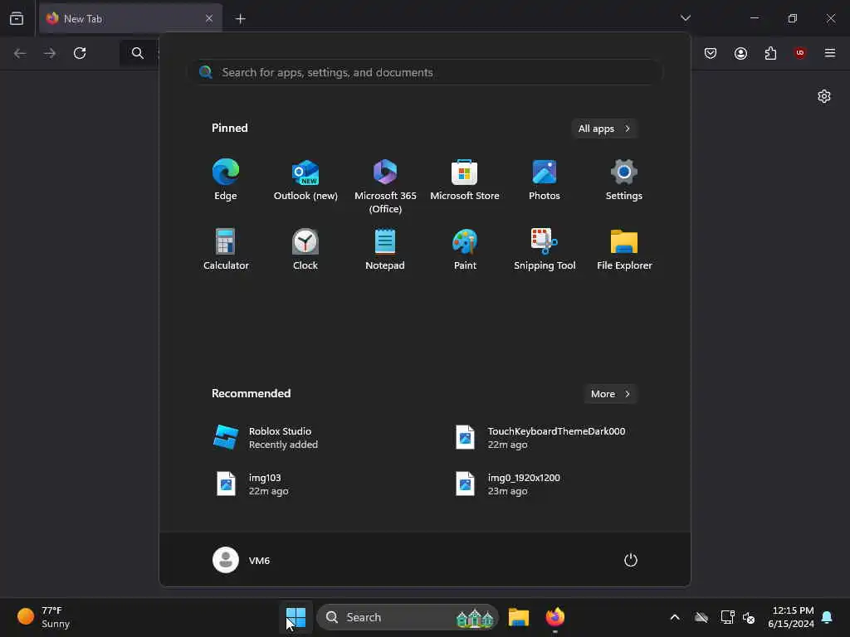The width and height of the screenshot is (850, 637).
Task: Launch the Photos app
Action: coord(545,180)
